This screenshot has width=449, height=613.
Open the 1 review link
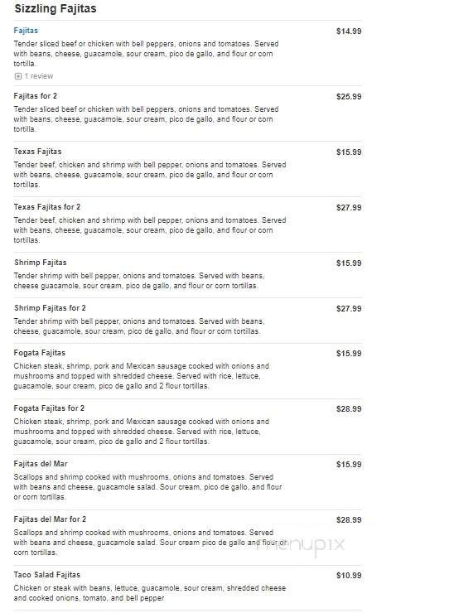39,76
